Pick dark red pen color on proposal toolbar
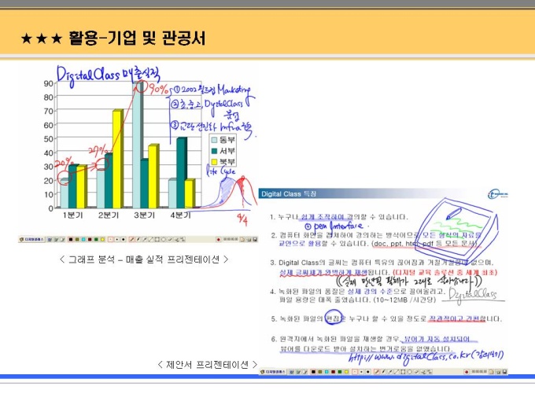Screen dimensions: 535x401 [334, 372]
